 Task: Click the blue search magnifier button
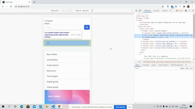(x=87, y=27)
